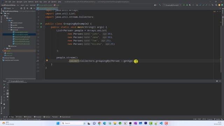
Task: Click the Rerun icon in the Run panel
Action: coord(4,84)
